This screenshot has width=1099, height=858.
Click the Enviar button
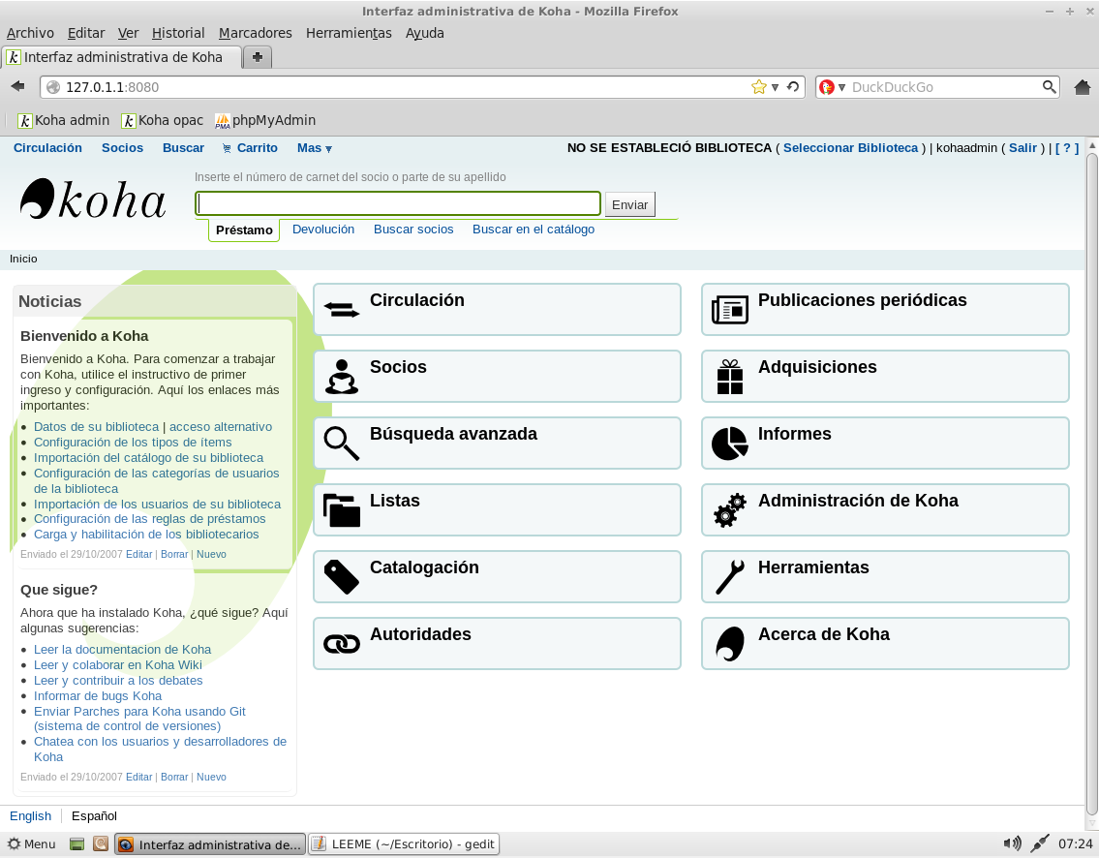[630, 204]
